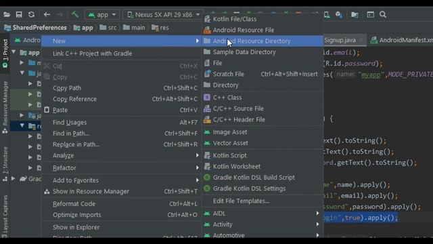
Task: Choose Show in Explorer from the menu
Action: [122, 227]
